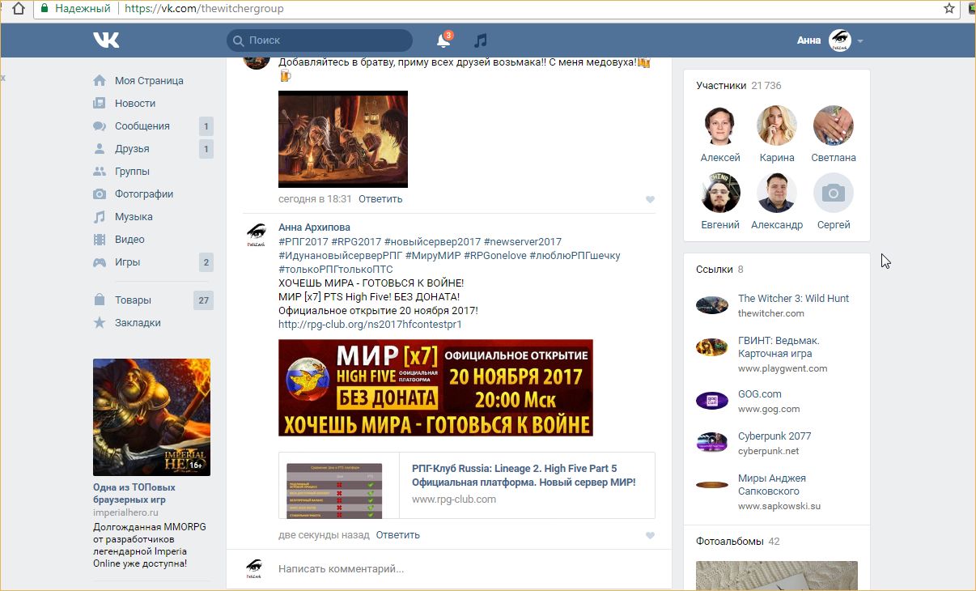The width and height of the screenshot is (976, 591).
Task: View member Александр's avatar
Action: tap(777, 193)
